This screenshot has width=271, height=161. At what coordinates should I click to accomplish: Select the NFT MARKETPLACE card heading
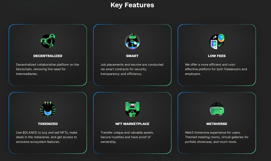(x=132, y=124)
